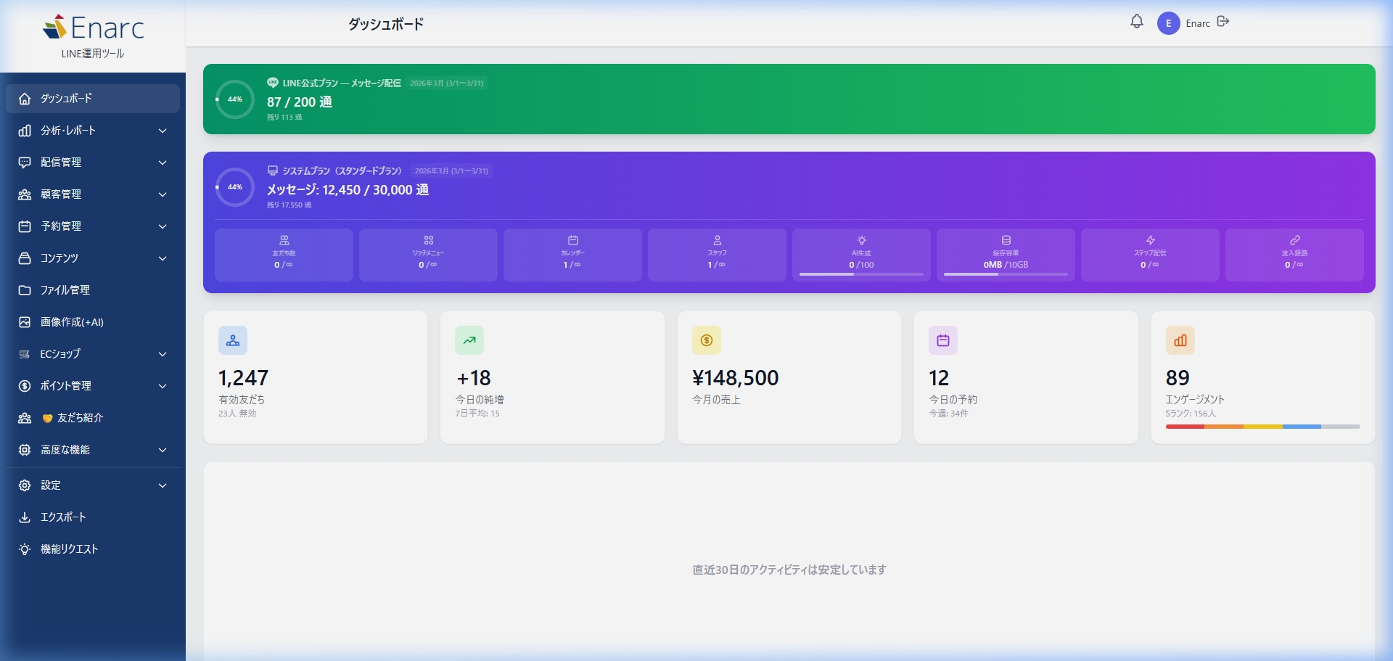This screenshot has width=1393, height=661.
Task: Select the ファイル管理 icon in the sidebar
Action: click(25, 290)
